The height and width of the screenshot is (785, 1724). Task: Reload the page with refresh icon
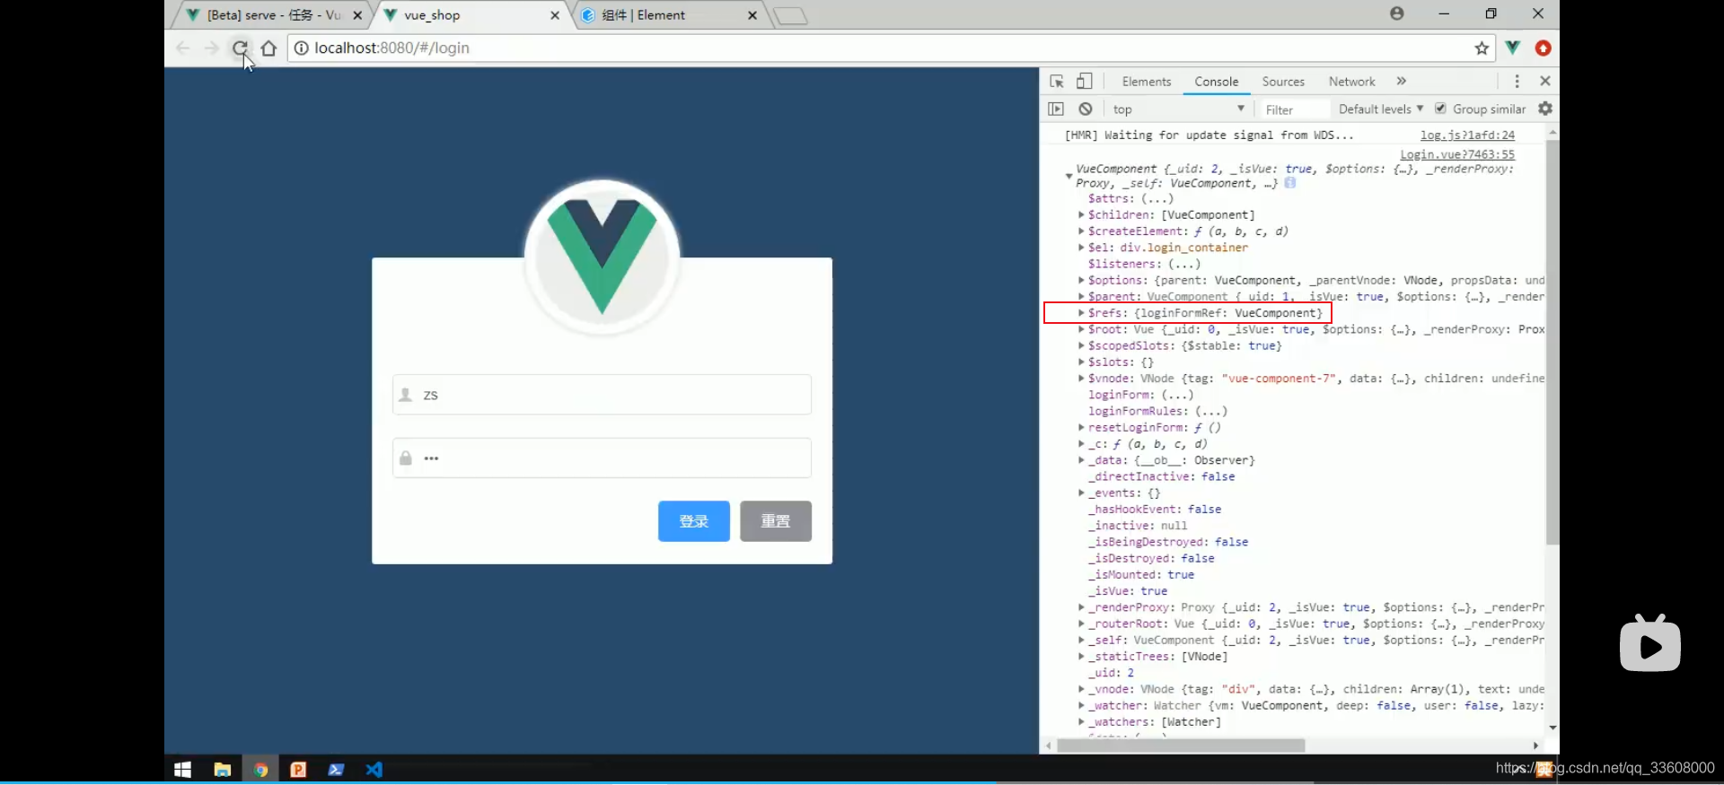coord(240,48)
